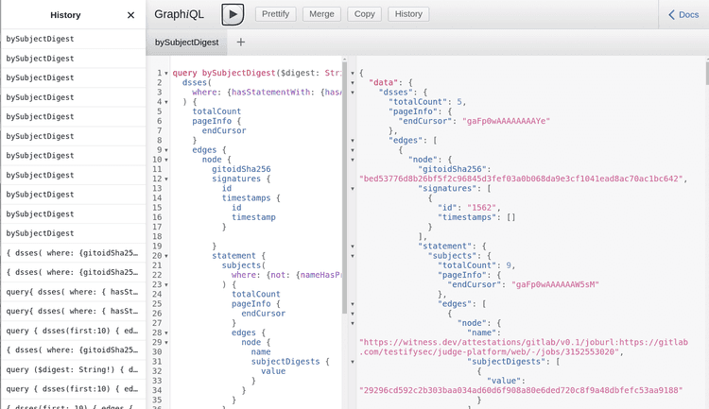Click "totalCount" on query line 5
The image size is (709, 409).
[216, 111]
